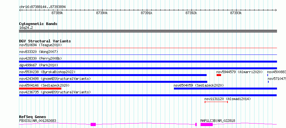Viewport: 286px width, 128px height.
Task: Select the magenta FBXO31 exon block near 87390k
Action: 93,124
